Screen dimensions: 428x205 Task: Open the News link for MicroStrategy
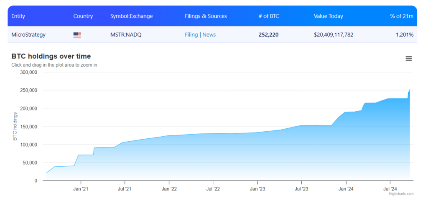click(x=209, y=35)
